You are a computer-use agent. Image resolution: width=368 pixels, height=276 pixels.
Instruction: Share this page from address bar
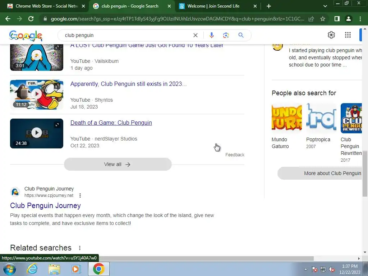(311, 19)
